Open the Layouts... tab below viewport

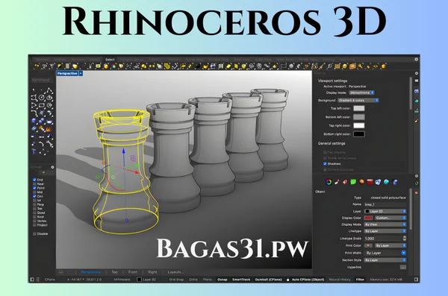[175, 272]
